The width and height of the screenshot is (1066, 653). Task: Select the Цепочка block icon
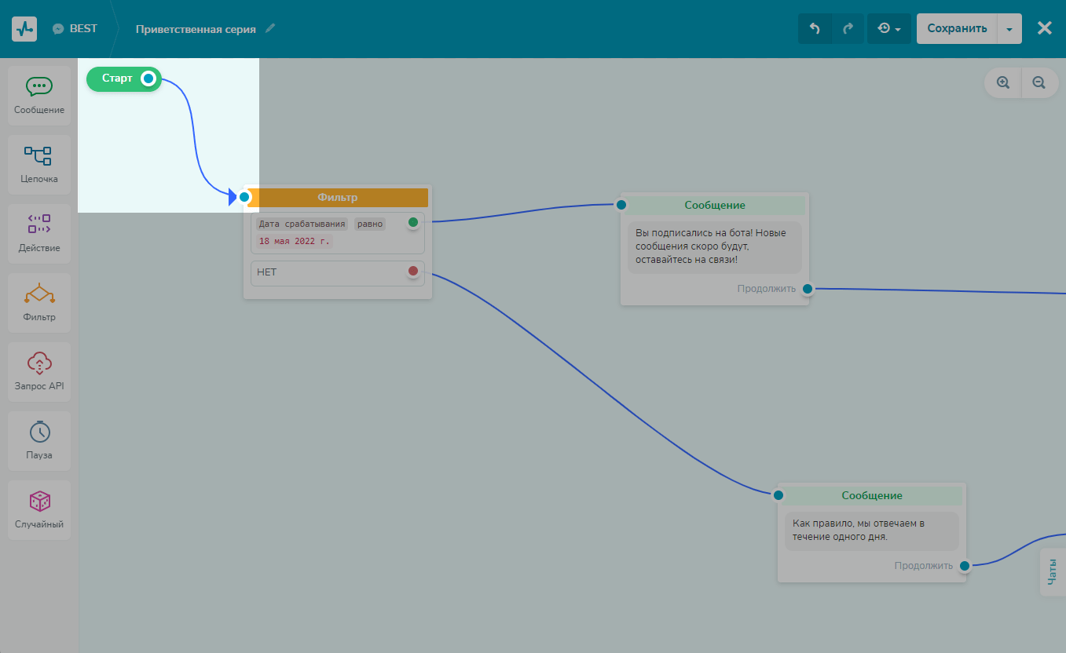pyautogui.click(x=39, y=156)
